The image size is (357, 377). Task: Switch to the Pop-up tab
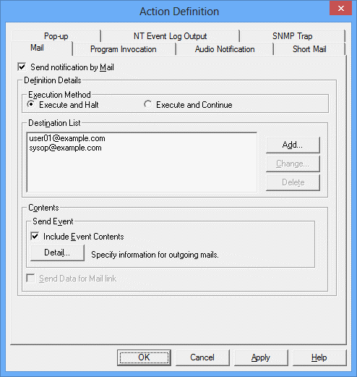tap(56, 36)
